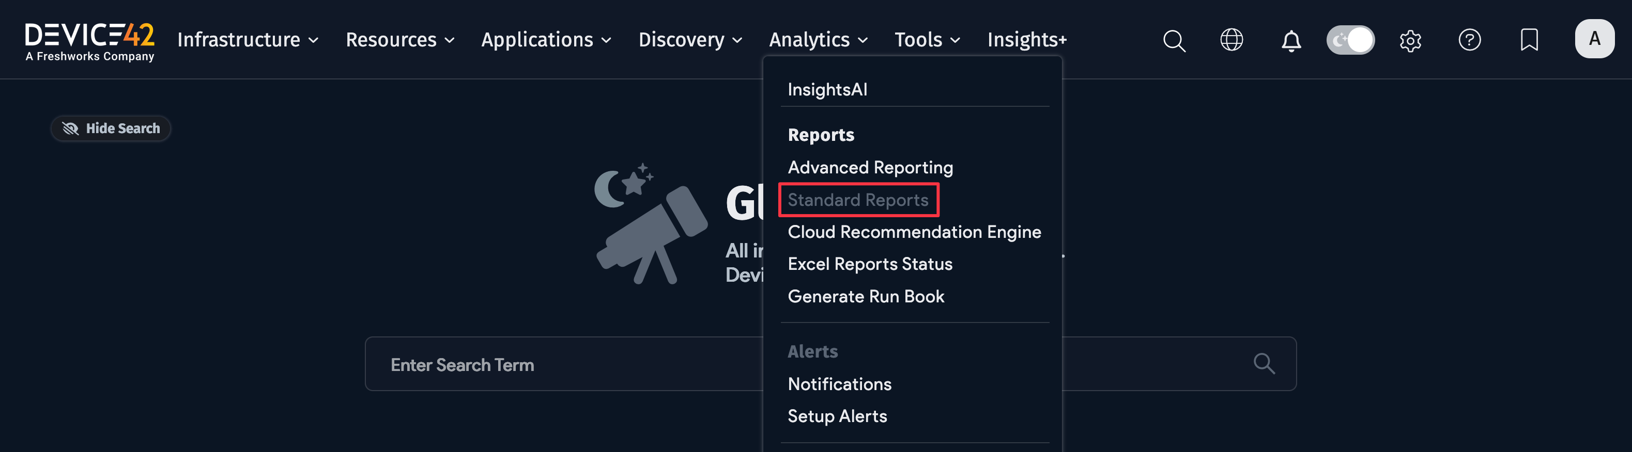Click search icon inside search field
The image size is (1632, 452).
point(1264,363)
